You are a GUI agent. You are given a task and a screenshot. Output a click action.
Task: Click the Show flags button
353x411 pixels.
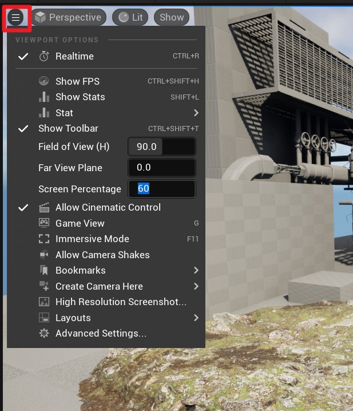click(x=172, y=17)
